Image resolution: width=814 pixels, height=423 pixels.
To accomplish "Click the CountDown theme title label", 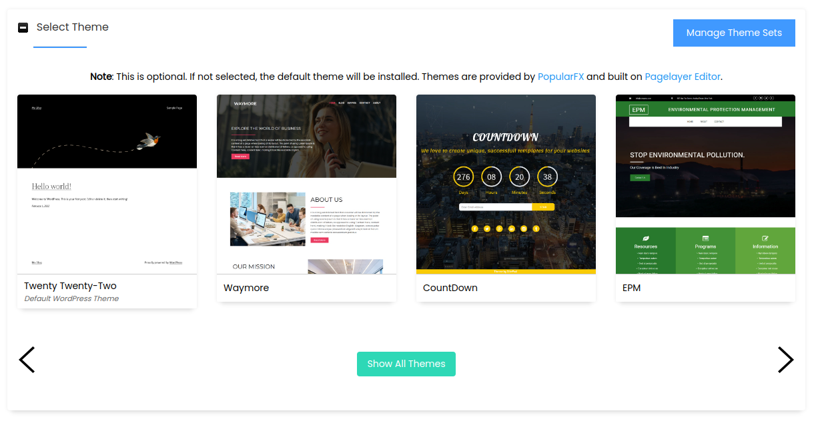I will (450, 288).
